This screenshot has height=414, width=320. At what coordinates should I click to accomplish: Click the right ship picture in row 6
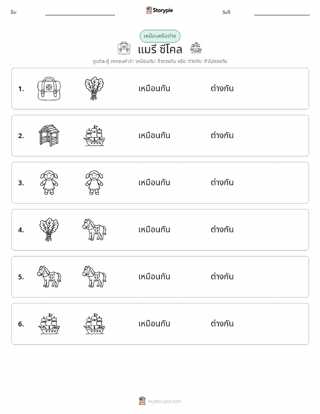coord(94,324)
